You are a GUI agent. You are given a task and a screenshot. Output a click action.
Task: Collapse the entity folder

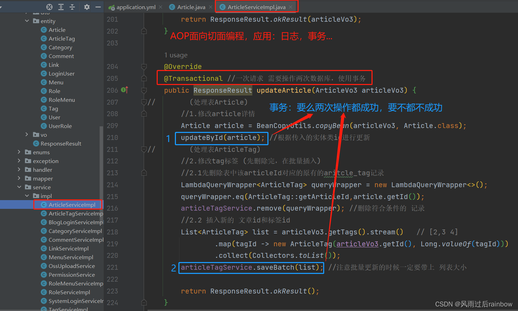[x=27, y=21]
